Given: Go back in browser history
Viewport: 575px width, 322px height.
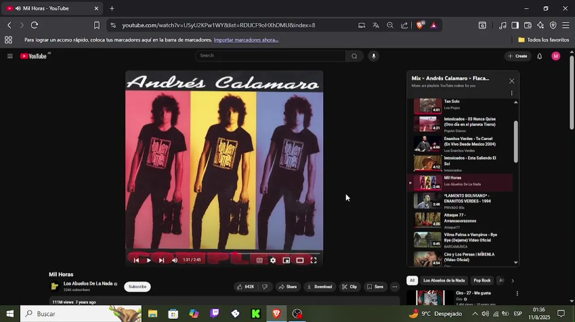Looking at the screenshot, I should [9, 25].
